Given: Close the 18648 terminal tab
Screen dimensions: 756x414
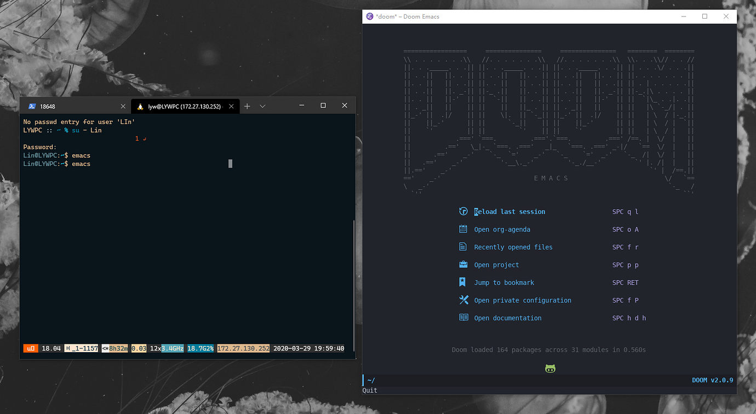Looking at the screenshot, I should click(x=123, y=106).
